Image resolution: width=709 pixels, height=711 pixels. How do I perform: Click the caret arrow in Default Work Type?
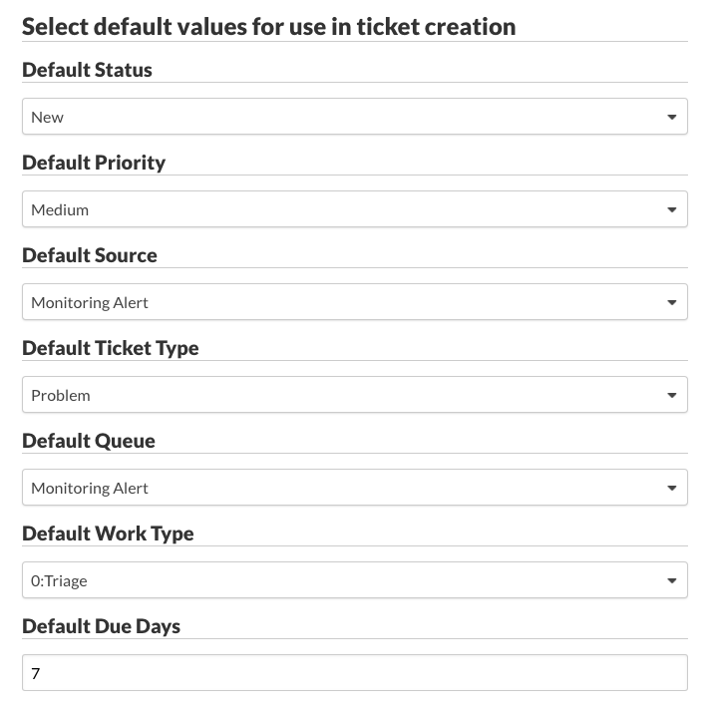[672, 581]
